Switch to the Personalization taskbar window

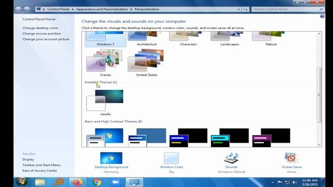pos(134,182)
